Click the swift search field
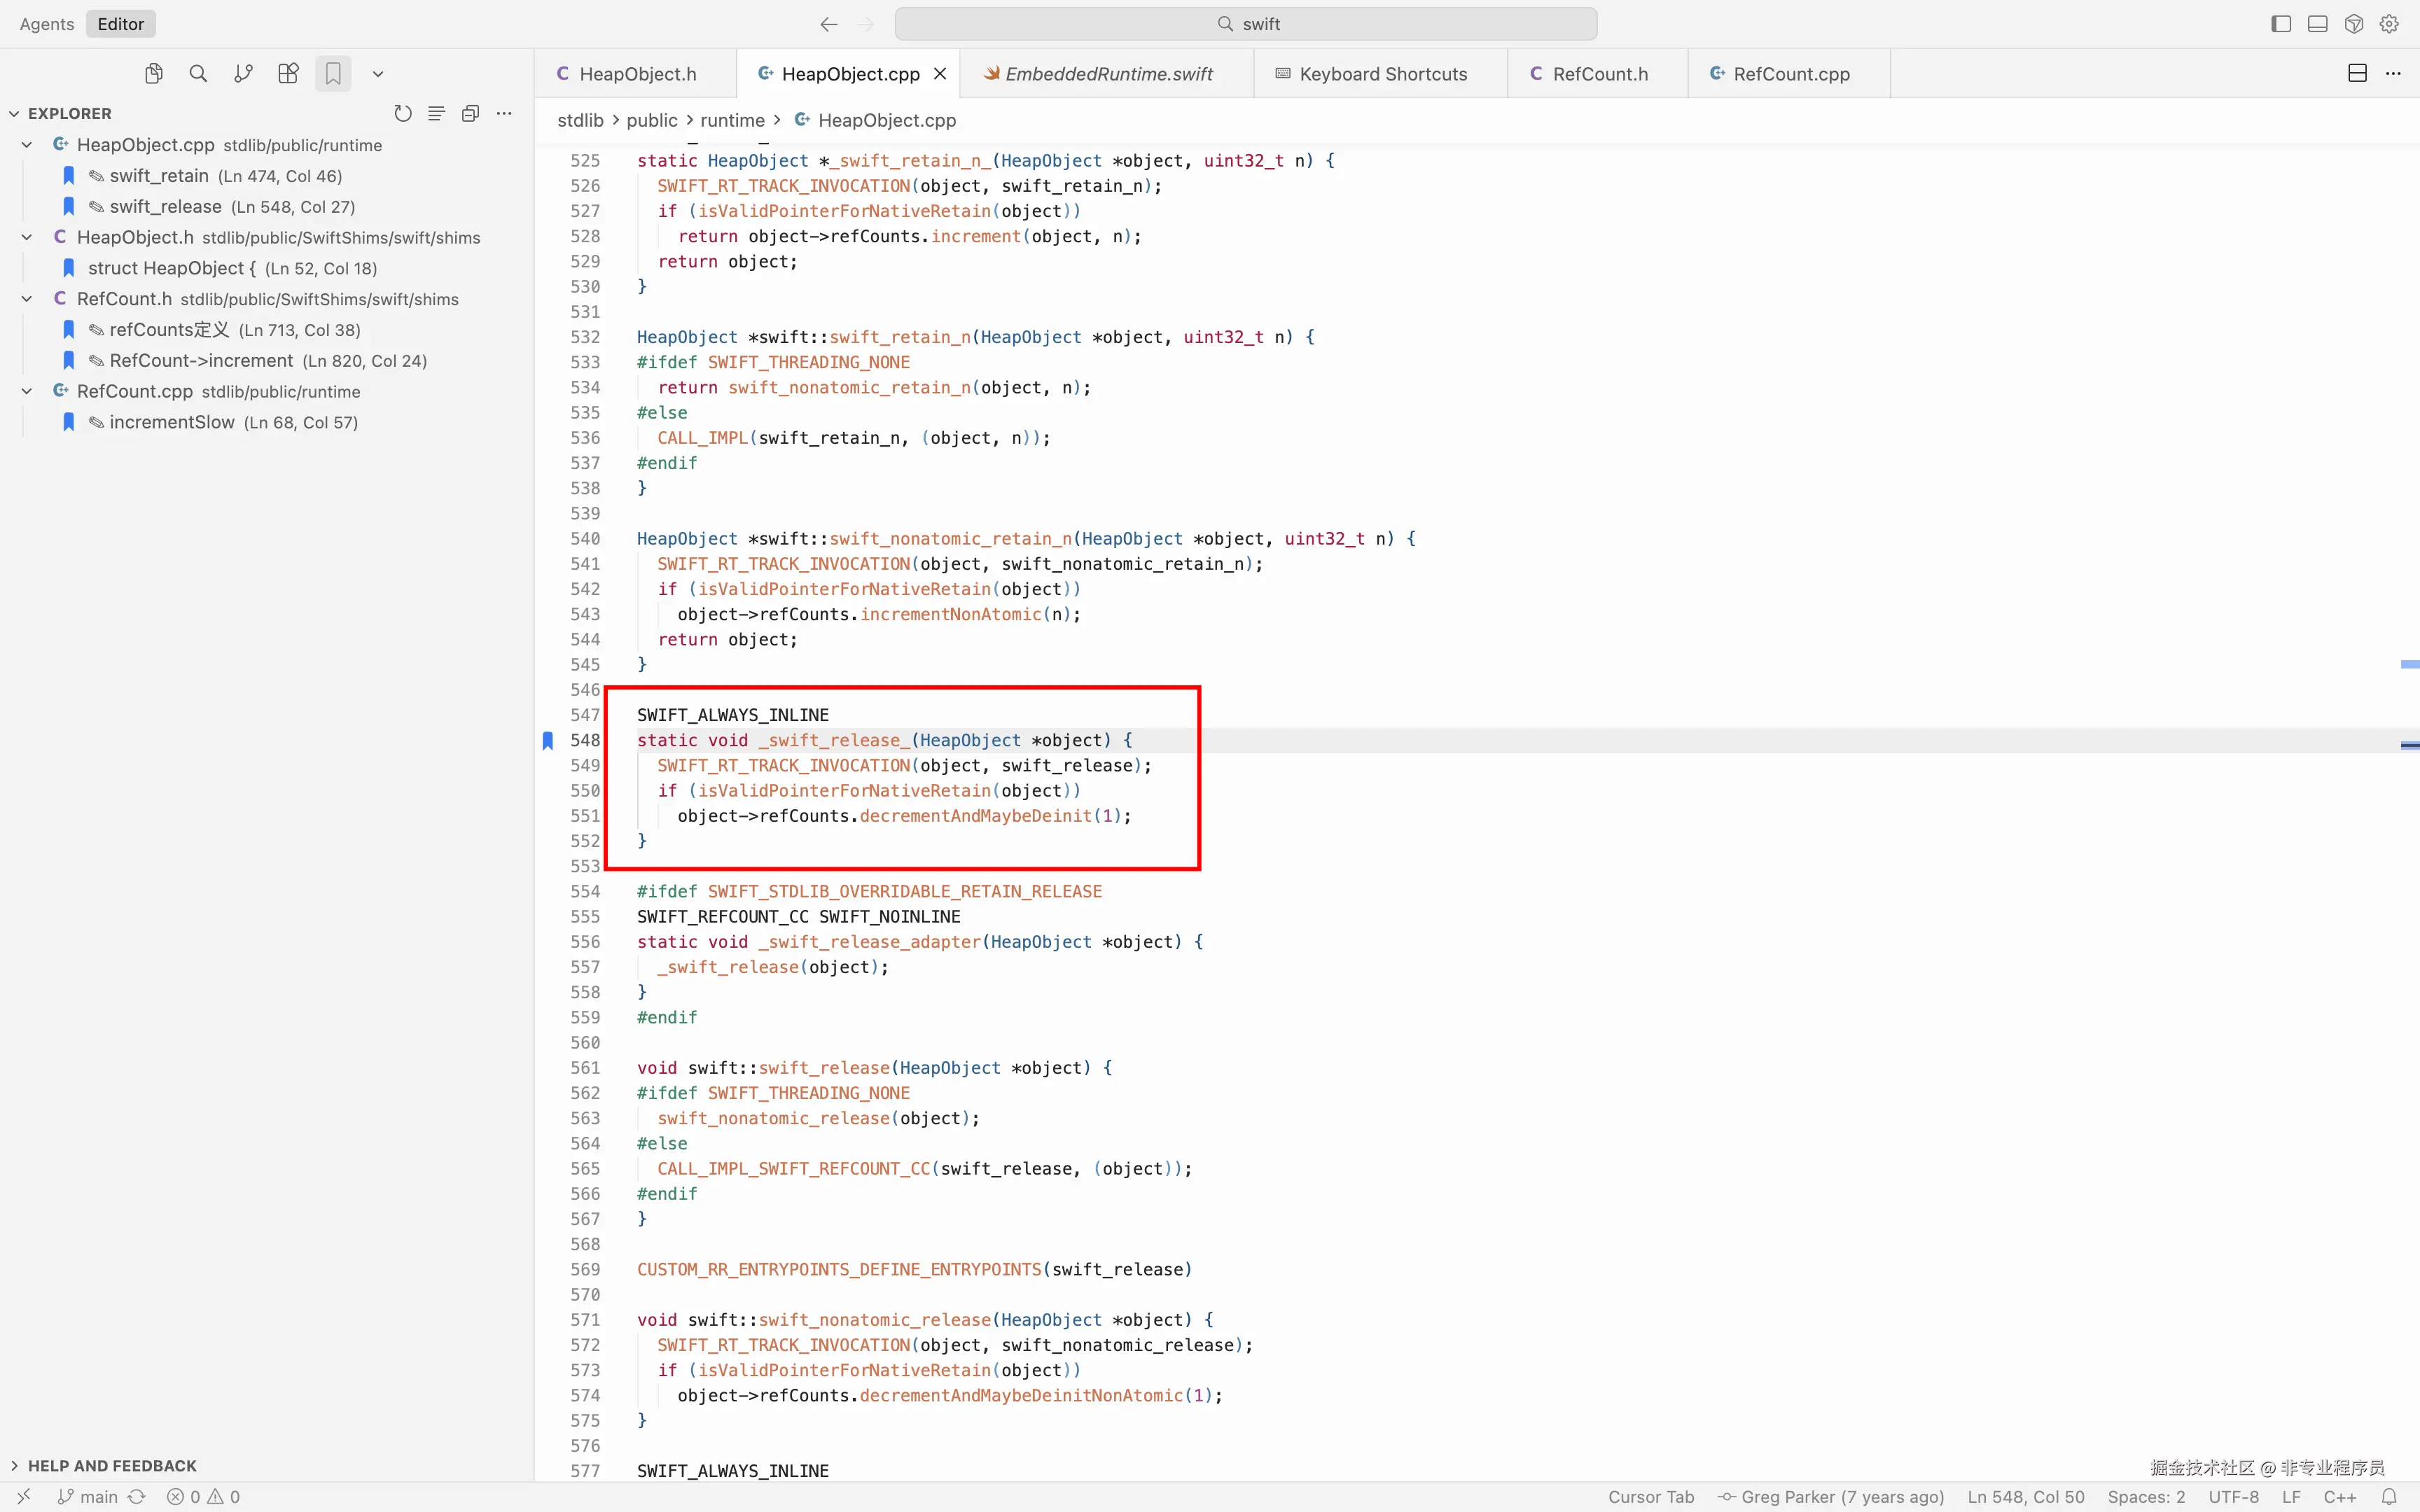This screenshot has height=1512, width=2420. pyautogui.click(x=1245, y=24)
